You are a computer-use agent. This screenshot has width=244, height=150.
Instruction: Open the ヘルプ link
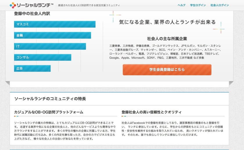[182, 5]
